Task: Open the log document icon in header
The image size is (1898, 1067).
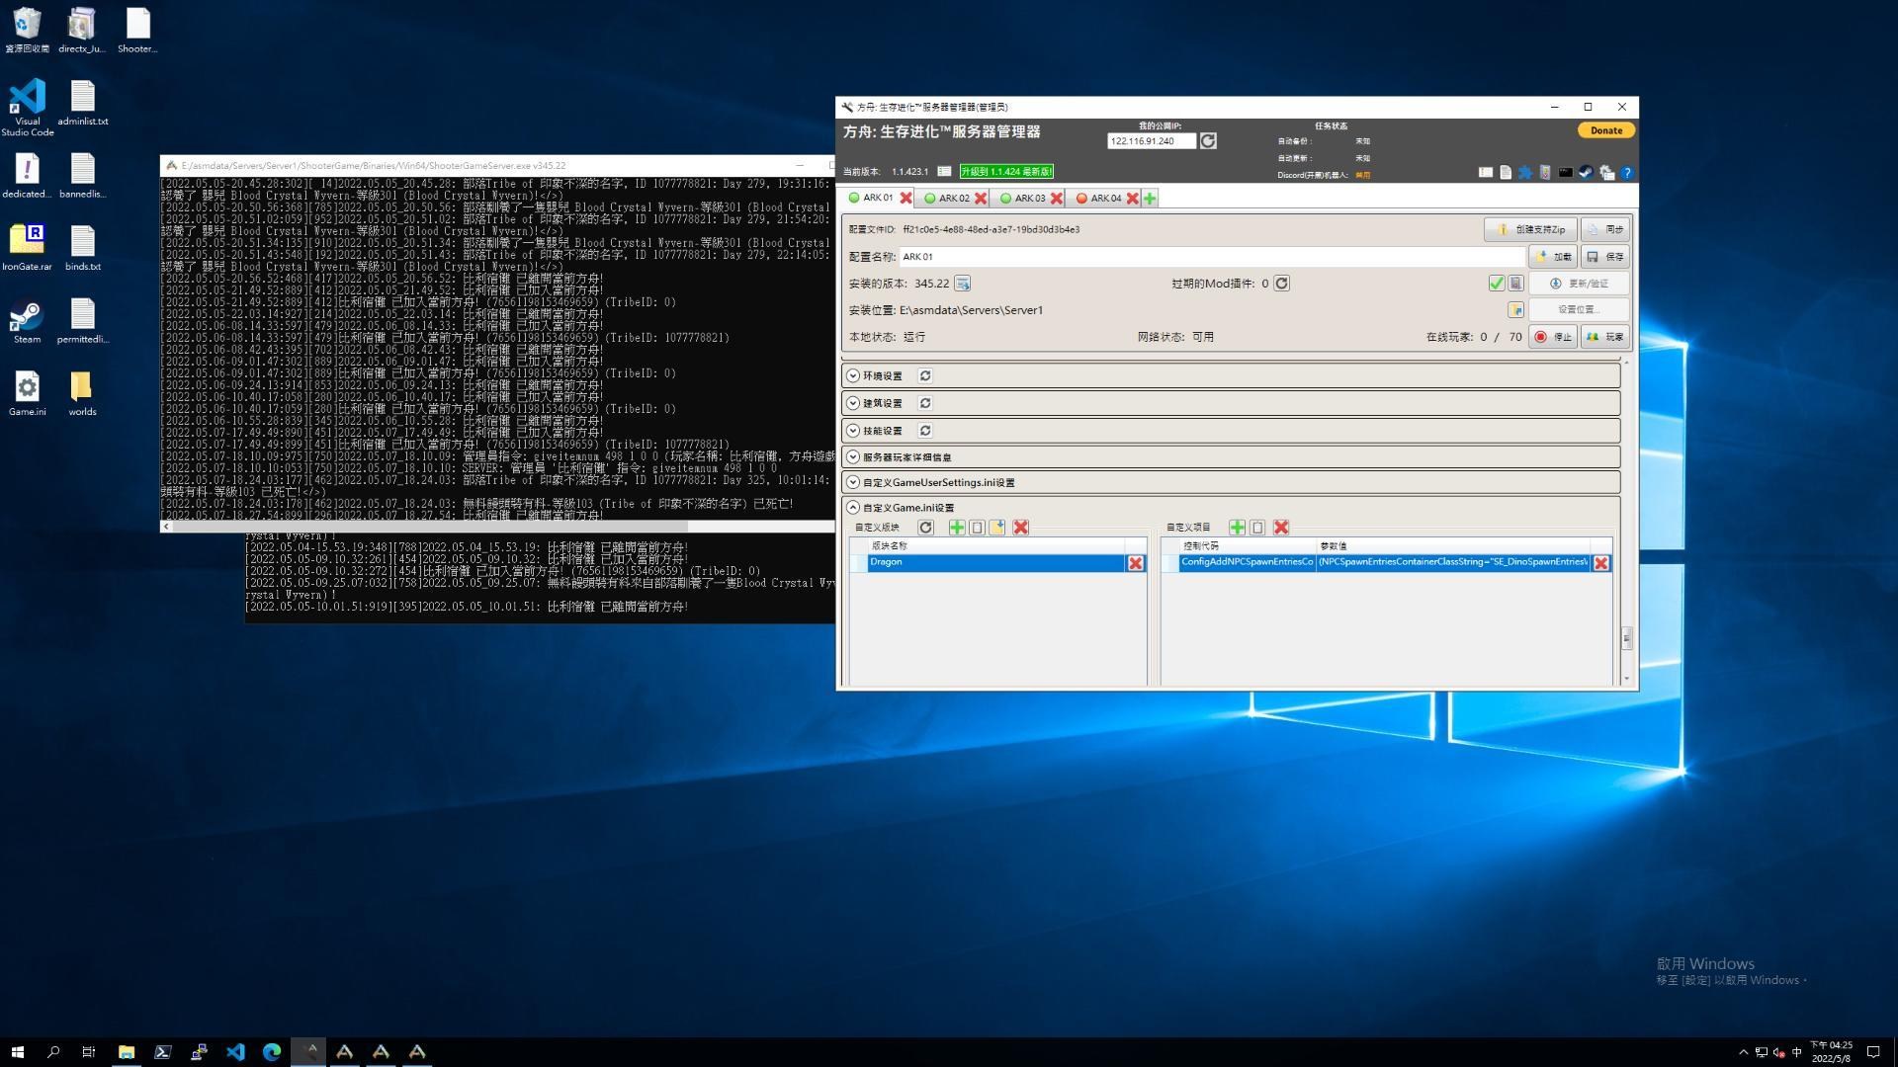Action: point(1506,173)
